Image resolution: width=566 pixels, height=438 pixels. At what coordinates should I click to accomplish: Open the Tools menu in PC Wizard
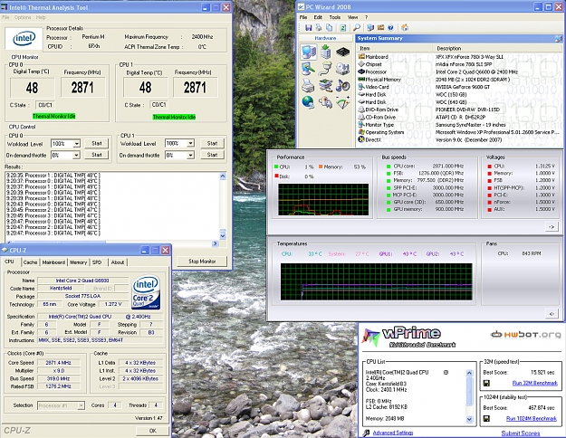coord(334,17)
